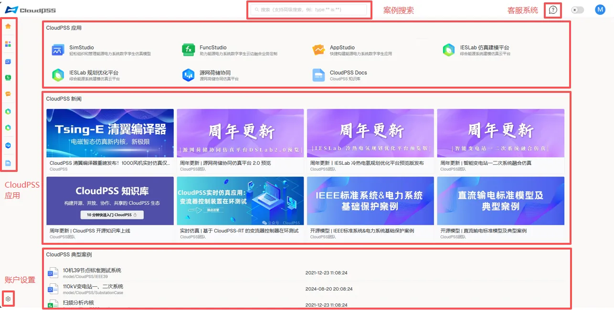
Task: Click the CloudPSS logo
Action: coord(30,10)
